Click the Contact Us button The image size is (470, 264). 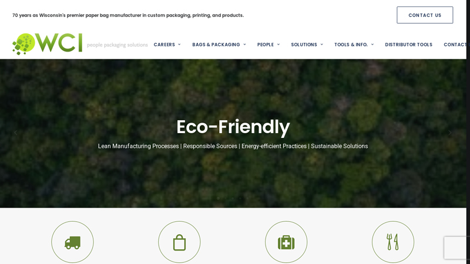[425, 15]
